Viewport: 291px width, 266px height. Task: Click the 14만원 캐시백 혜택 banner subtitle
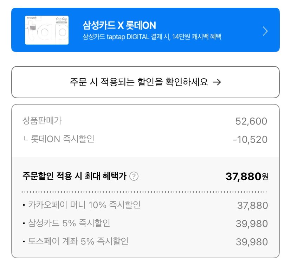coord(152,36)
